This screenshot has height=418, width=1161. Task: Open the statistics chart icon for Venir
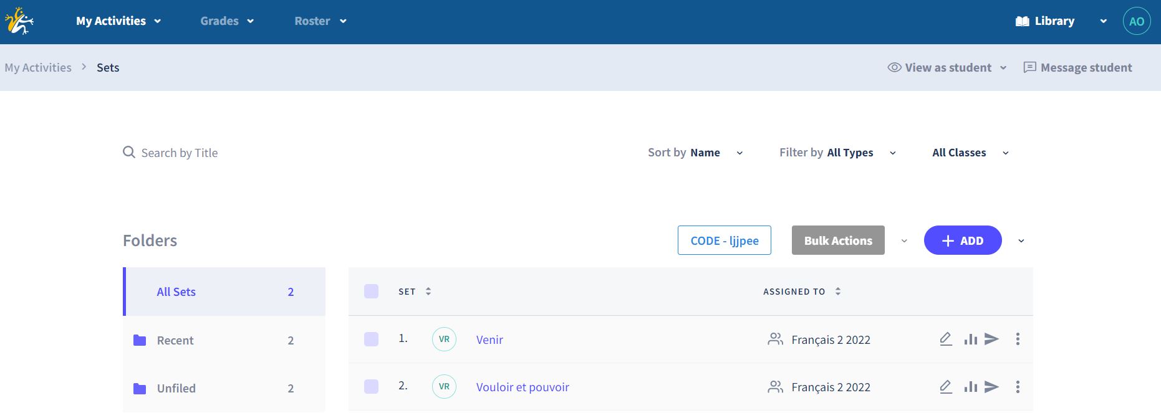pos(970,339)
